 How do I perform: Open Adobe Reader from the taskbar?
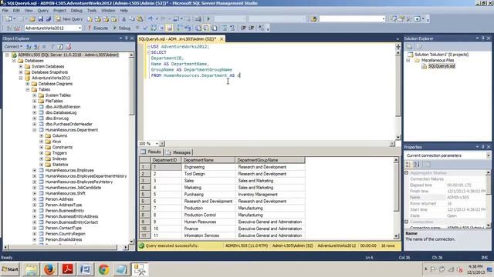point(67,269)
